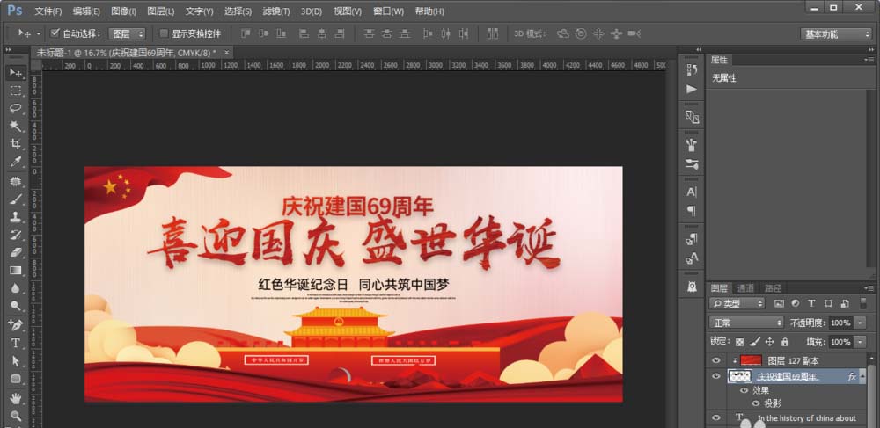Open the 滤镜(T) menu
880x428 pixels.
pyautogui.click(x=276, y=11)
